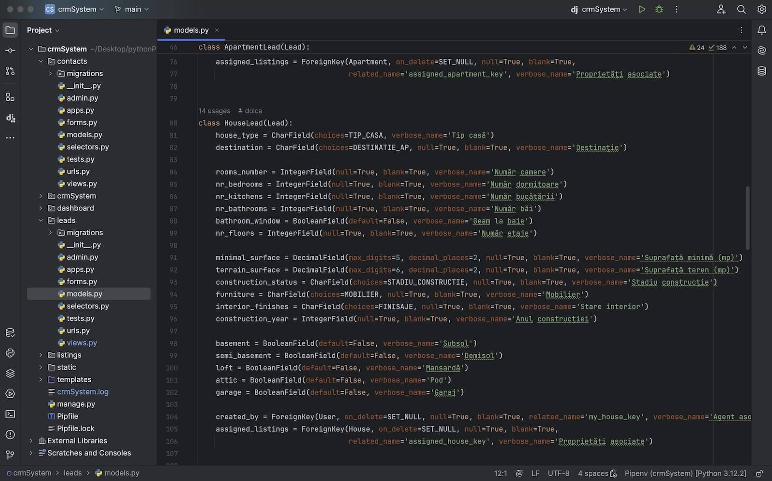Open the Python Console tool window
The height and width of the screenshot is (481, 772).
point(10,353)
